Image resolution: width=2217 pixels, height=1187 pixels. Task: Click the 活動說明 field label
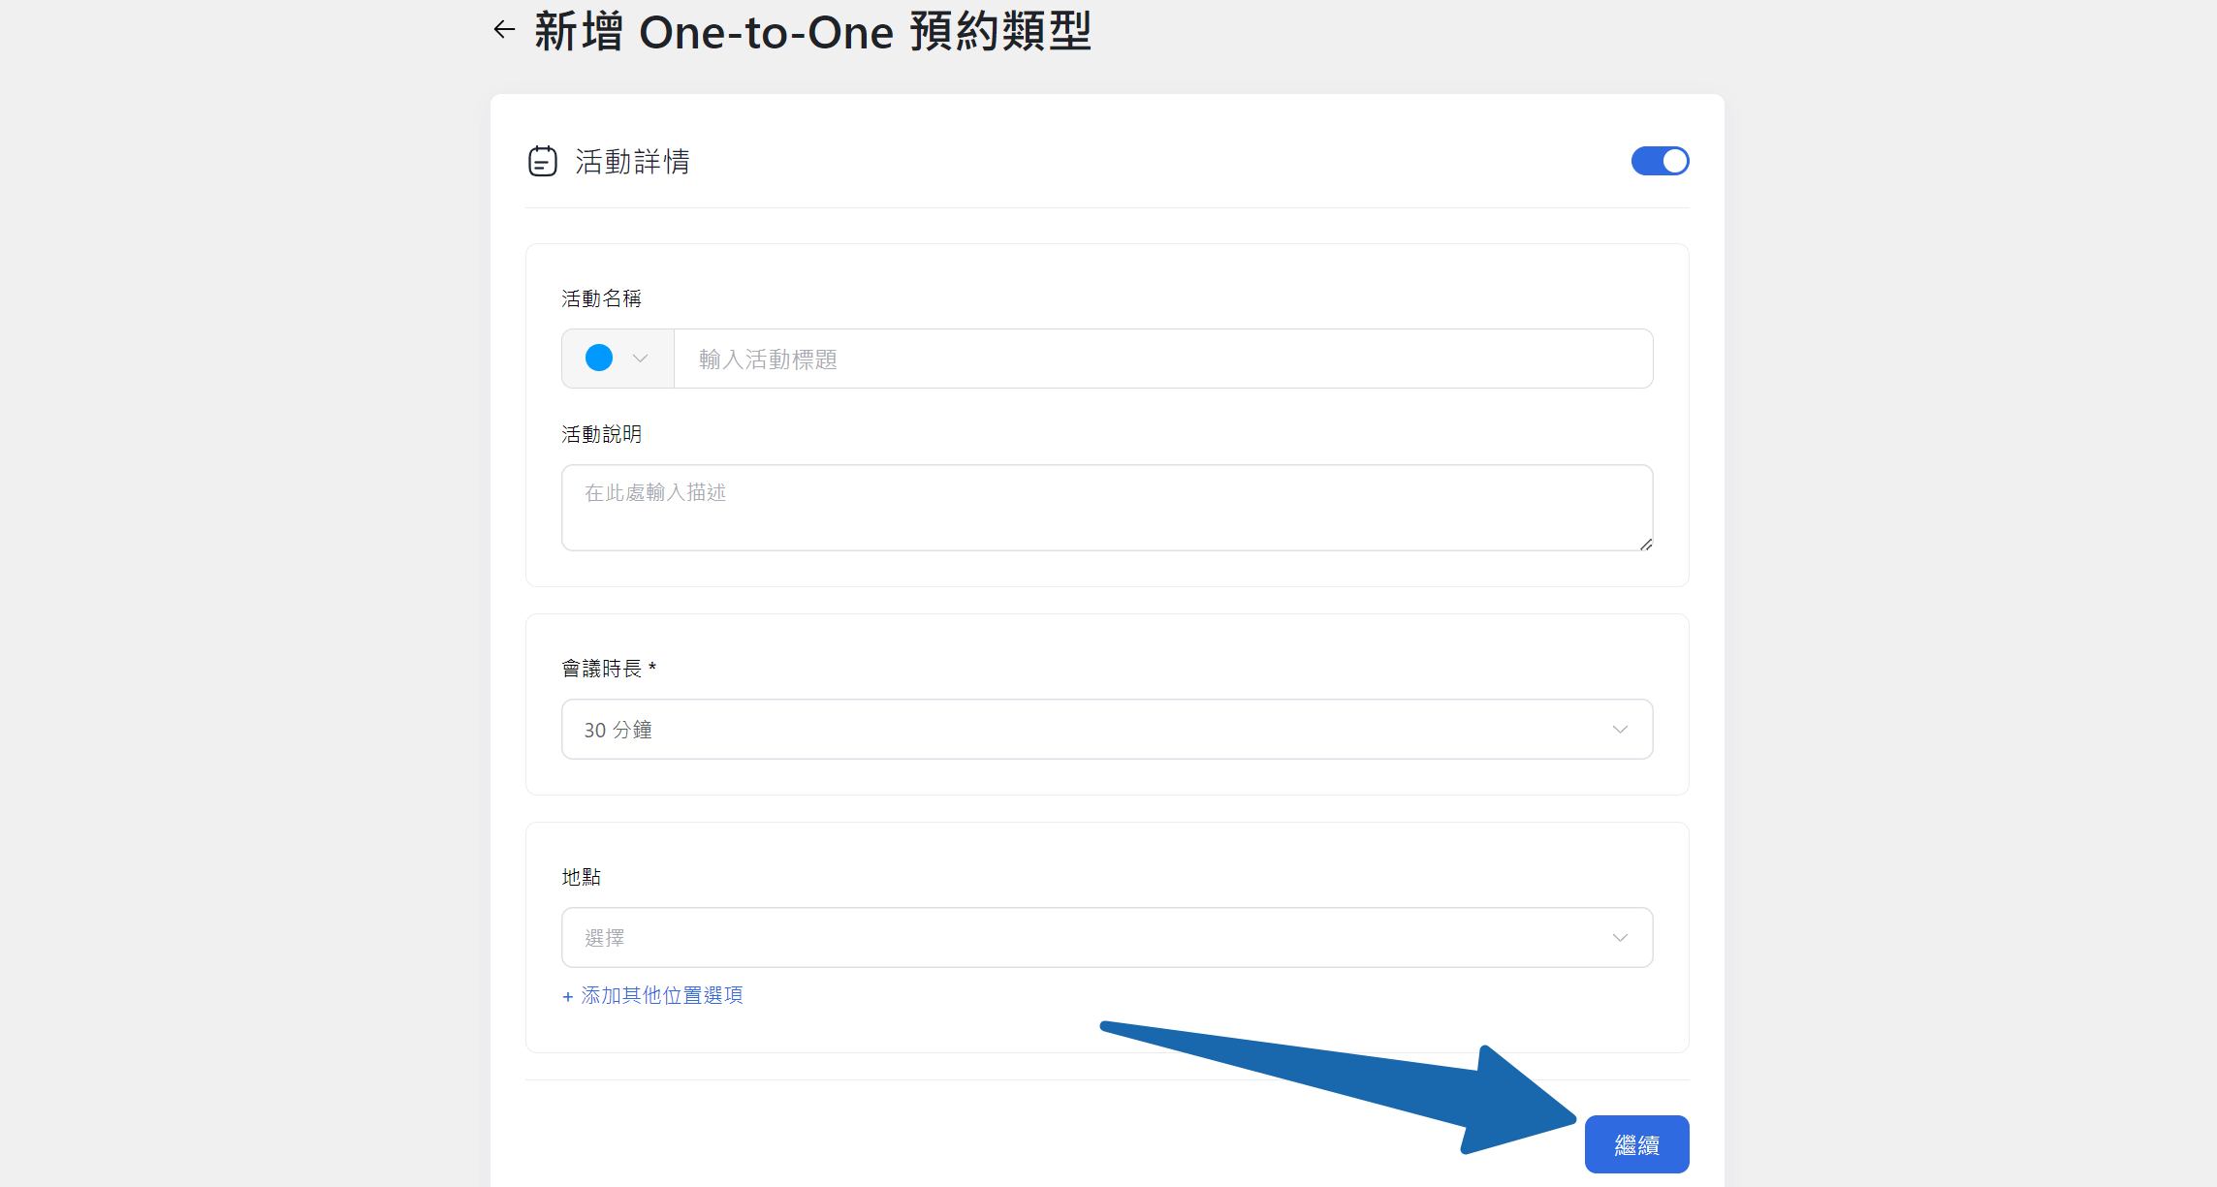coord(601,434)
